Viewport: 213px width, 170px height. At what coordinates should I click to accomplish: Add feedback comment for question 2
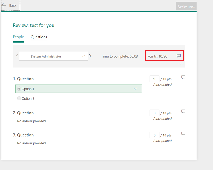tap(183, 111)
